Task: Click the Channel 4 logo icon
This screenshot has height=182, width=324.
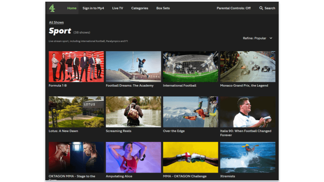Action: point(52,8)
